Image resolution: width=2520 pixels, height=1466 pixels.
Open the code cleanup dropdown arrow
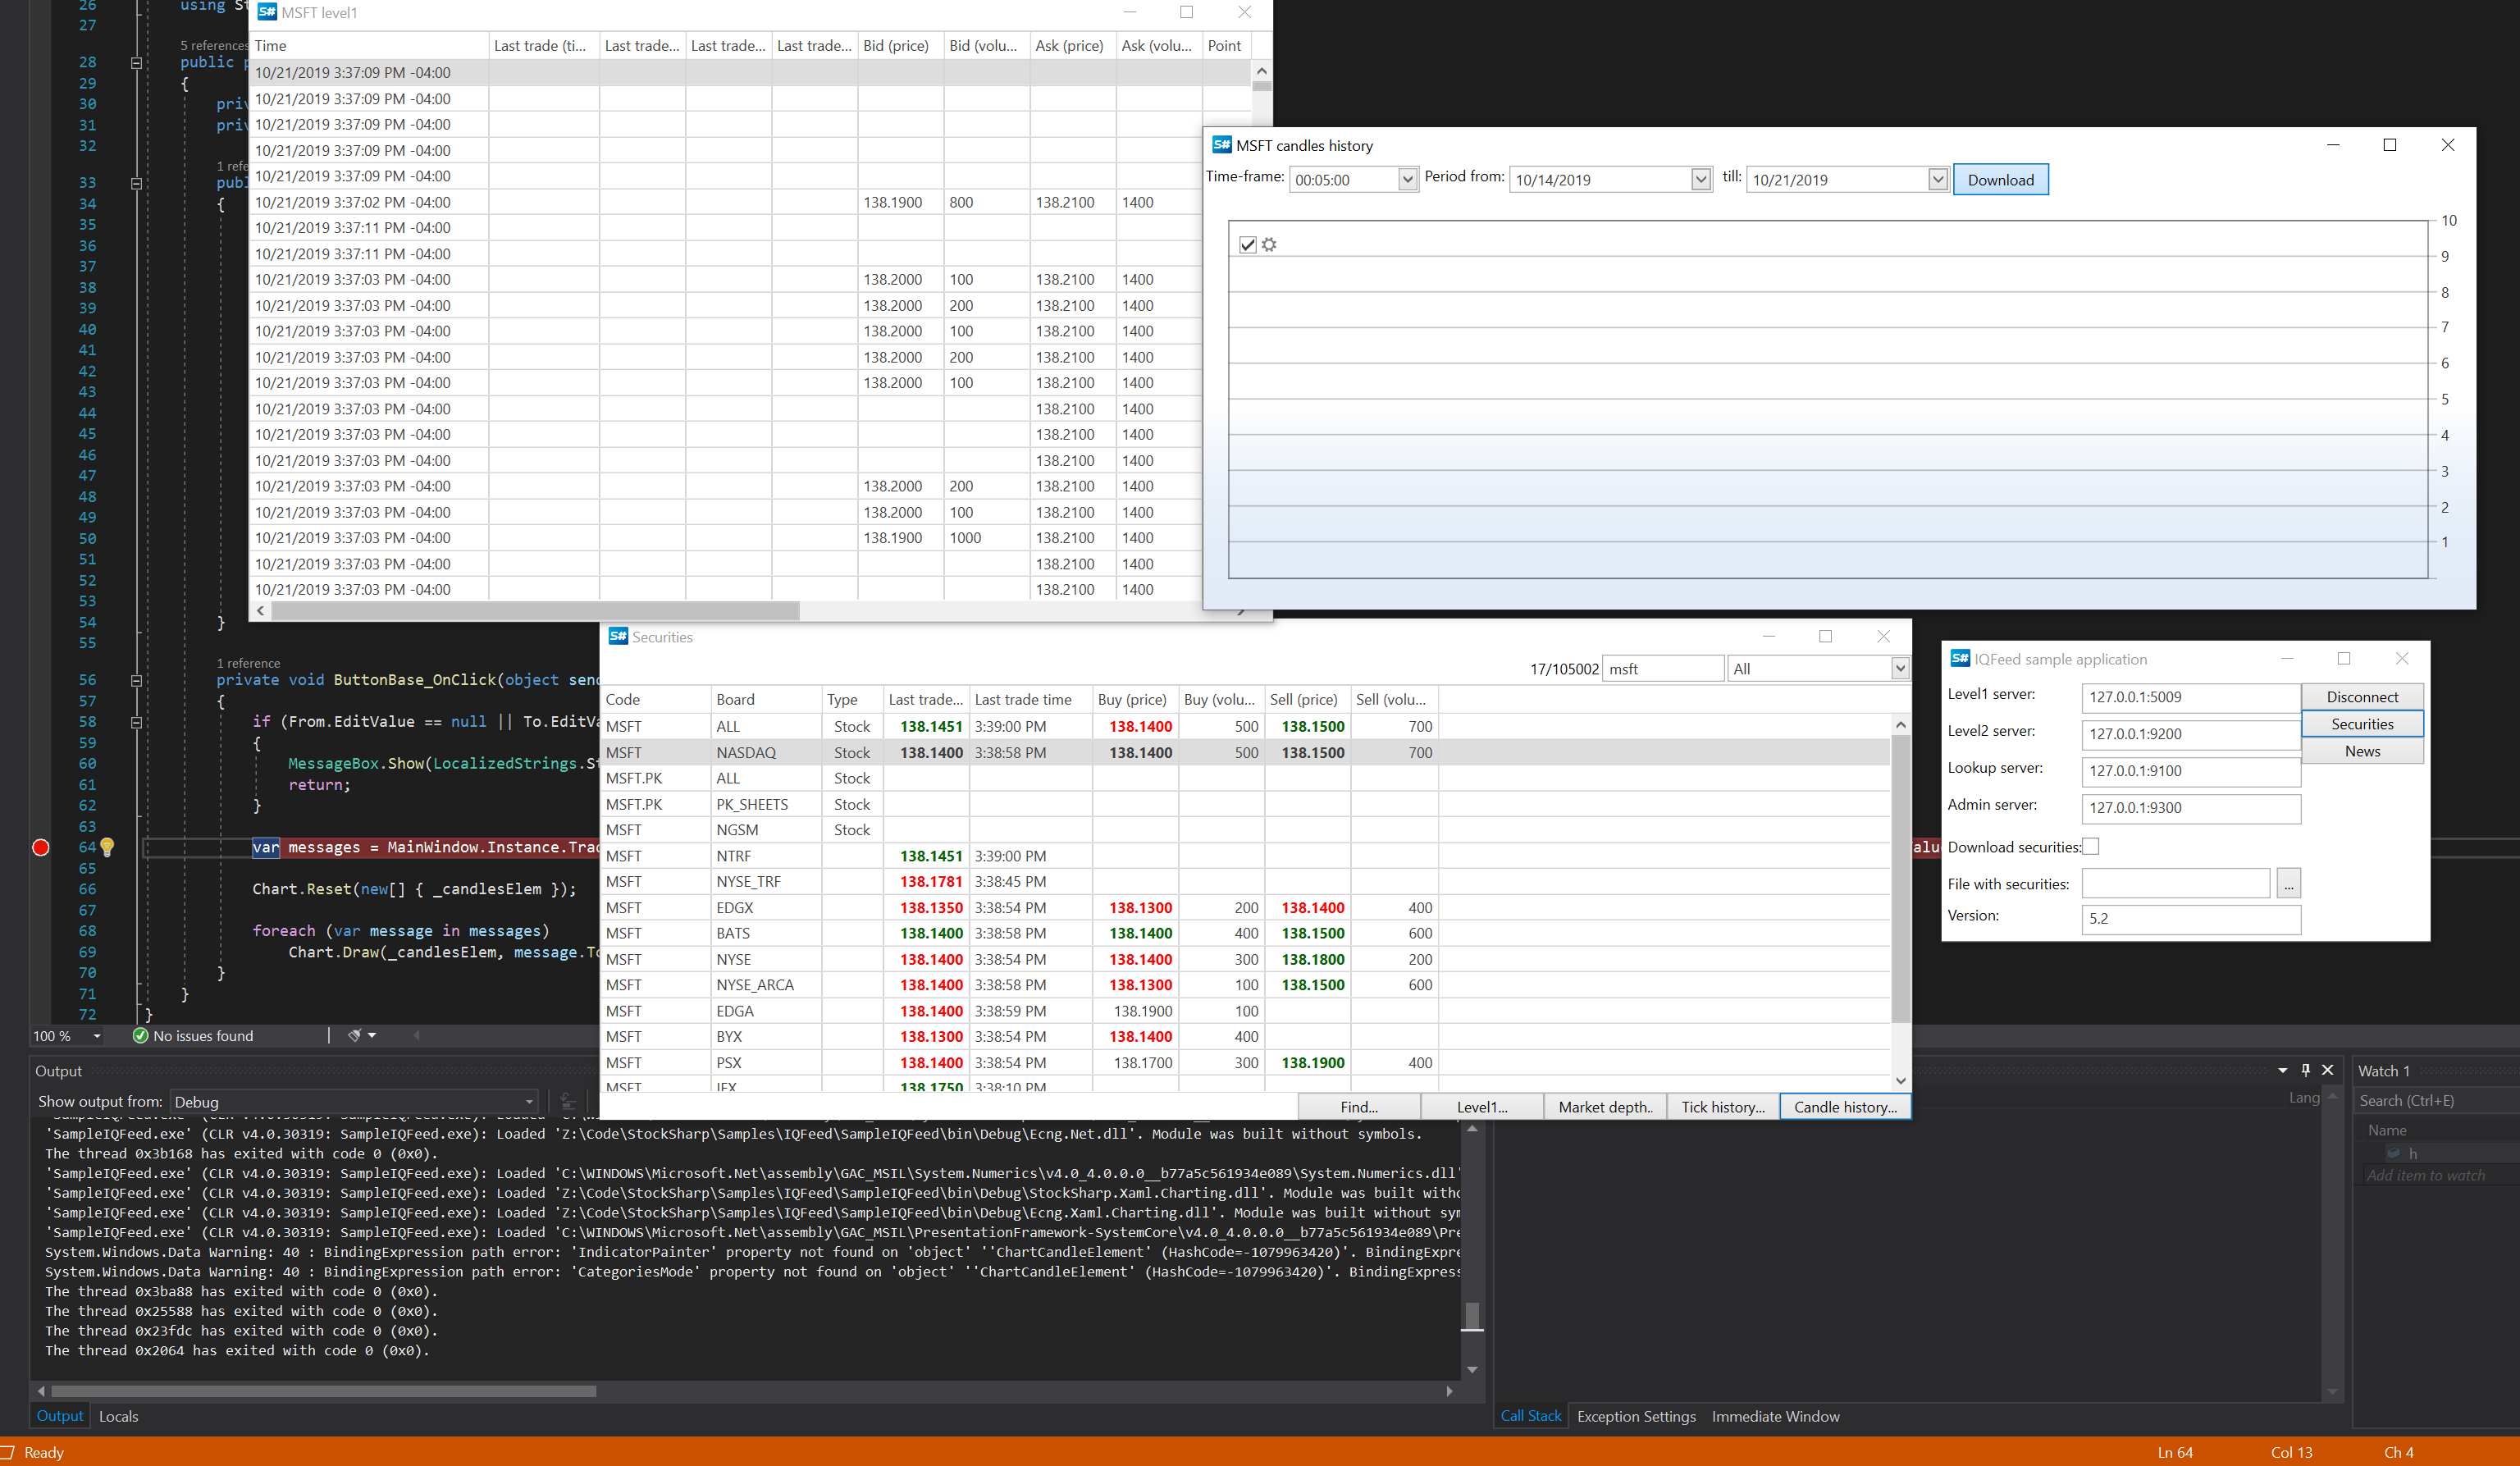coord(372,1035)
